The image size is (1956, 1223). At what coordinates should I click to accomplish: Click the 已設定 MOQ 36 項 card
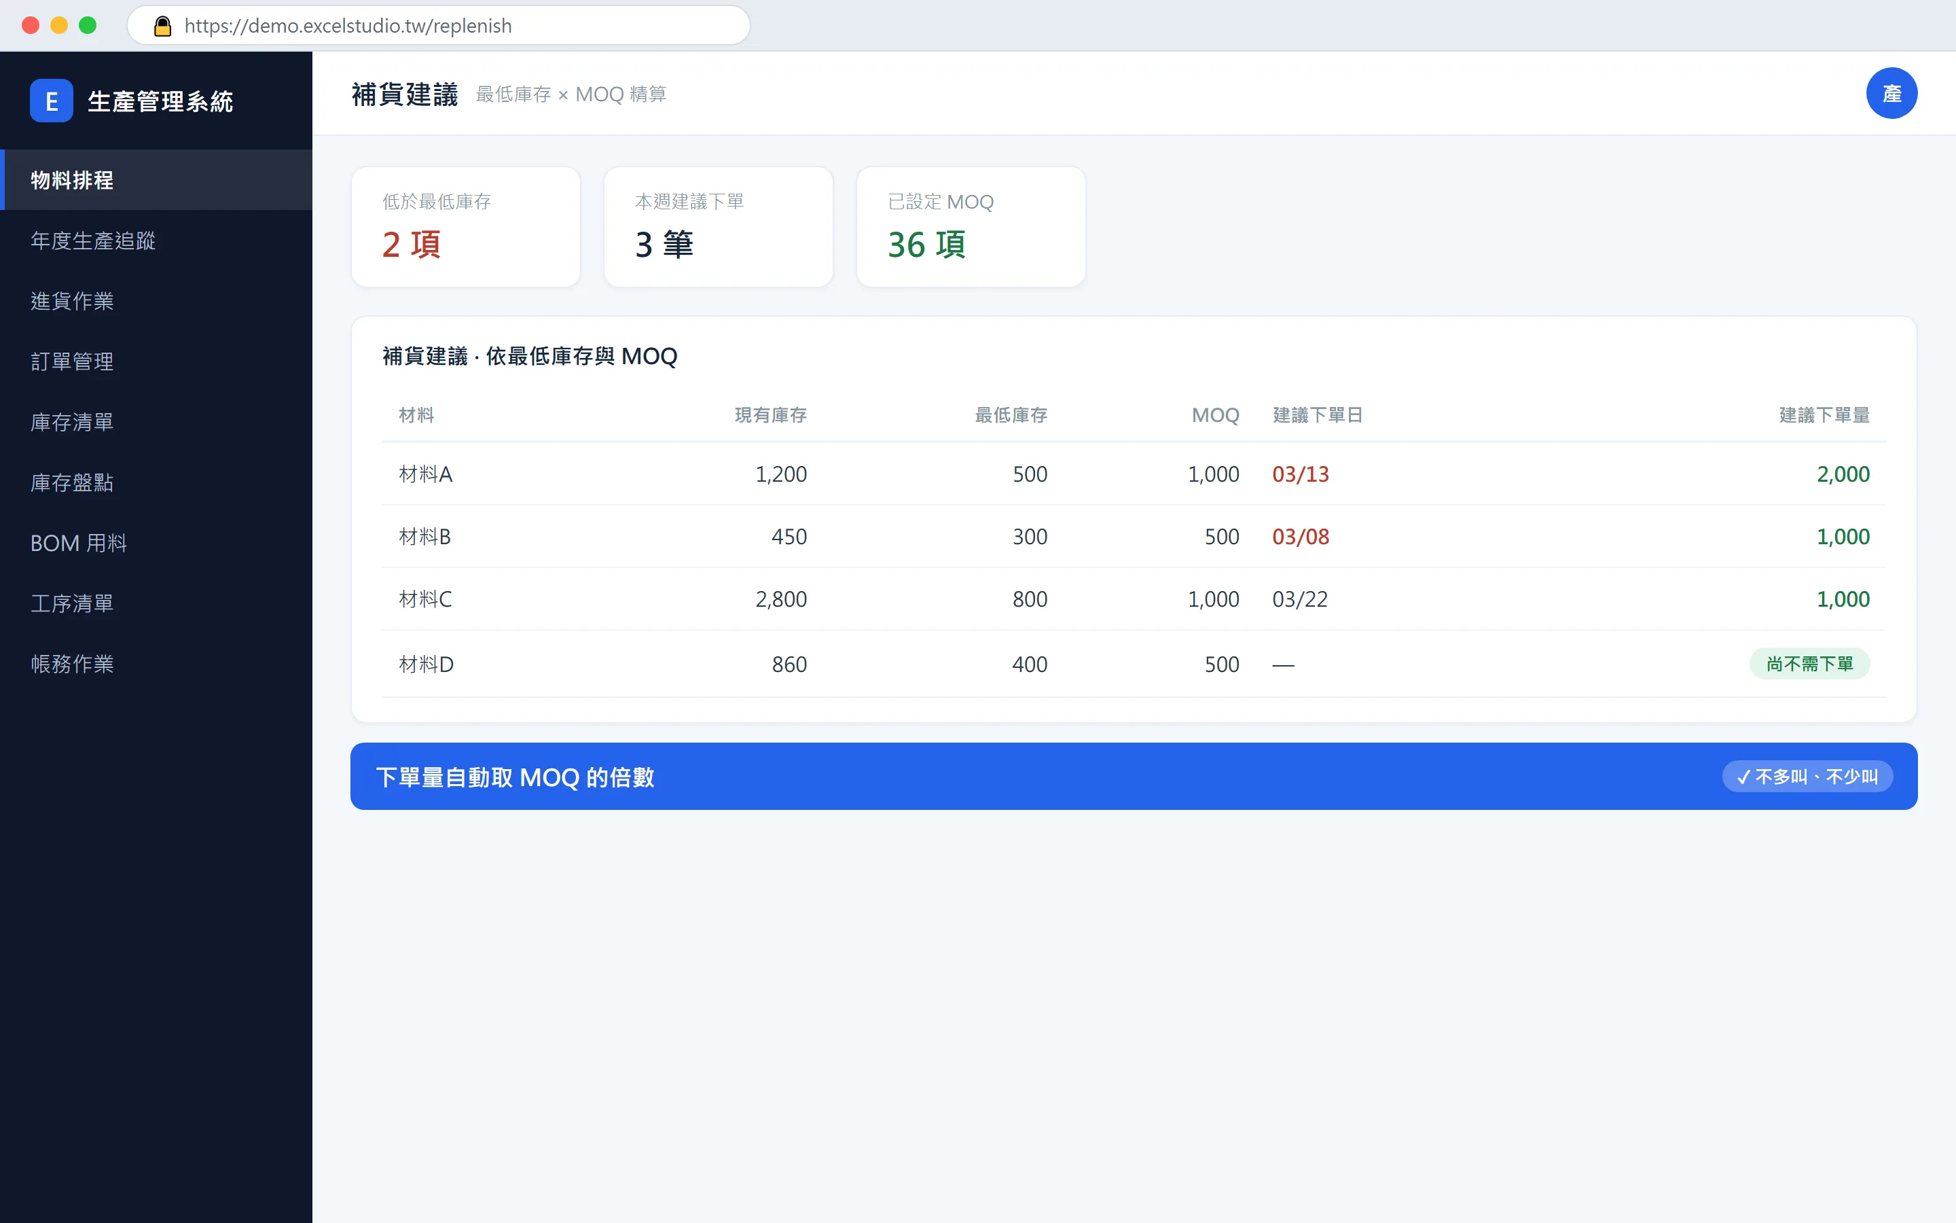[x=970, y=226]
